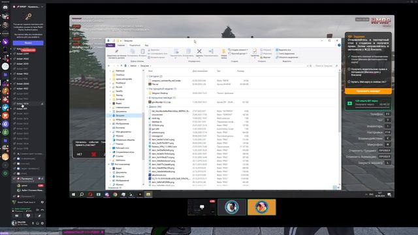Turn on camera button in voice panel
The image size is (418, 235).
click(17, 216)
